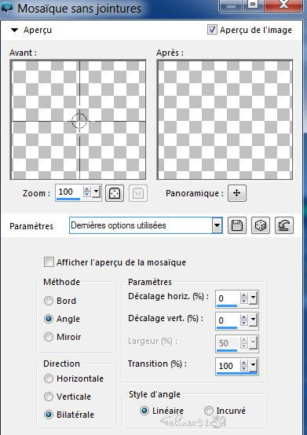Select the Bord method radio button
Image resolution: width=307 pixels, height=435 pixels.
[x=49, y=301]
